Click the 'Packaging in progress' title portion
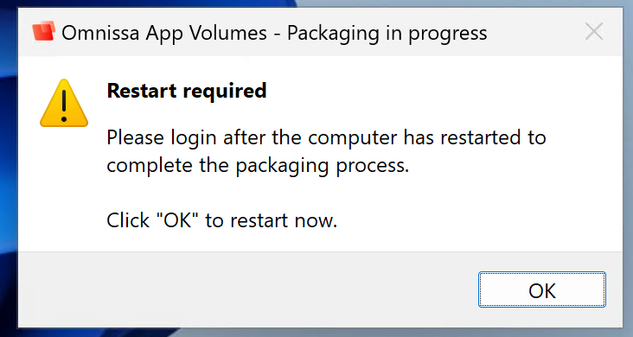The height and width of the screenshot is (337, 633). (x=387, y=33)
